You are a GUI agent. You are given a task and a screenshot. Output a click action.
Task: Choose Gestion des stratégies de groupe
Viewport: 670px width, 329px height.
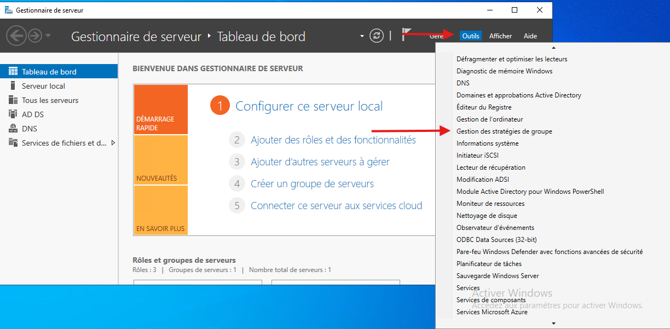coord(504,131)
